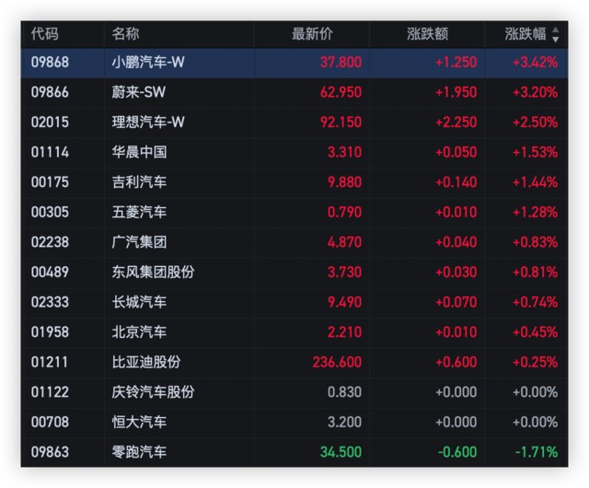589x488 pixels.
Task: Open 零跑汽车 stock details
Action: tap(139, 452)
